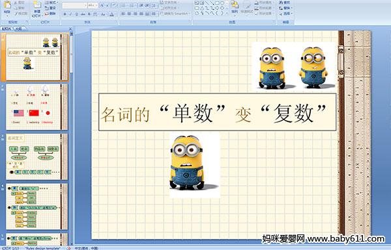Viewport: 391px width, 250px height.
Task: Click the center-align paragraph icon
Action: pos(129,14)
